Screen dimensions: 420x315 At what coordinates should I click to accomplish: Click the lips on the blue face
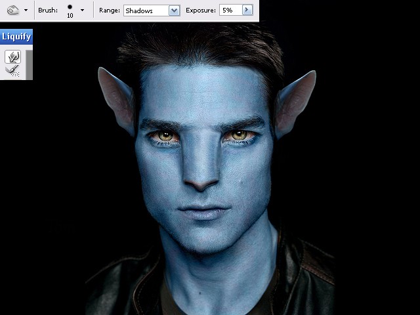(203, 212)
